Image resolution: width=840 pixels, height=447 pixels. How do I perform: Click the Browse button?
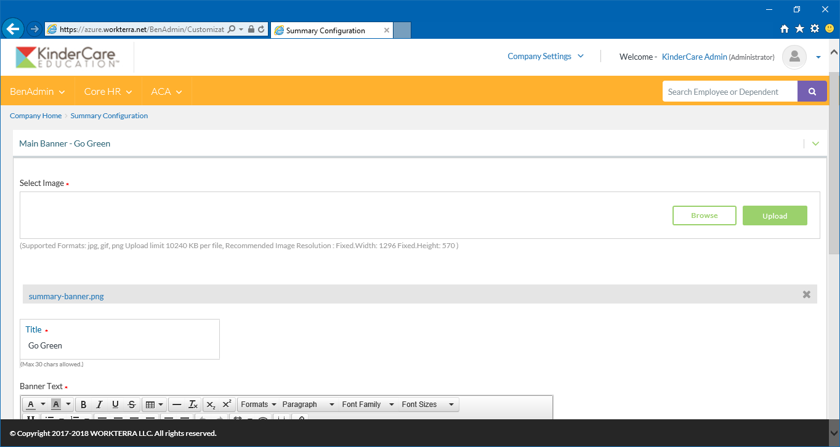(704, 215)
